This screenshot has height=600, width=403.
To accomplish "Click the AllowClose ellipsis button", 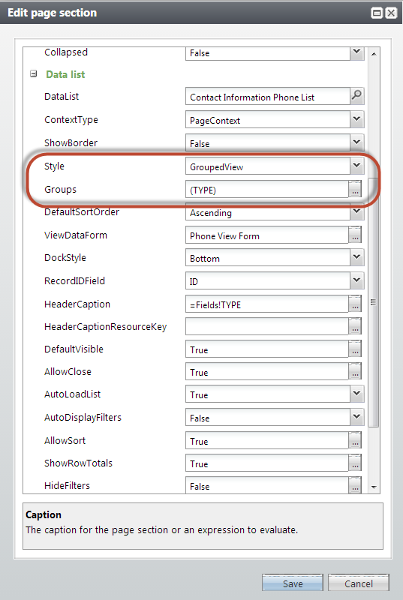I will [x=355, y=371].
